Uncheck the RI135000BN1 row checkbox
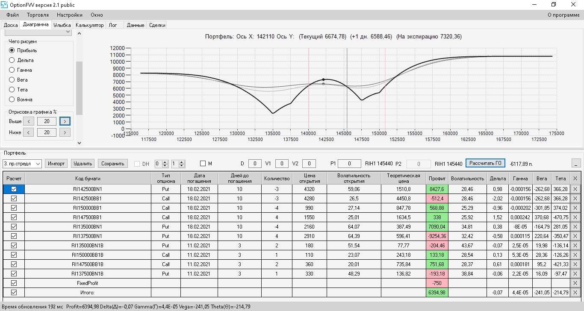584x311 pixels. coord(14,227)
